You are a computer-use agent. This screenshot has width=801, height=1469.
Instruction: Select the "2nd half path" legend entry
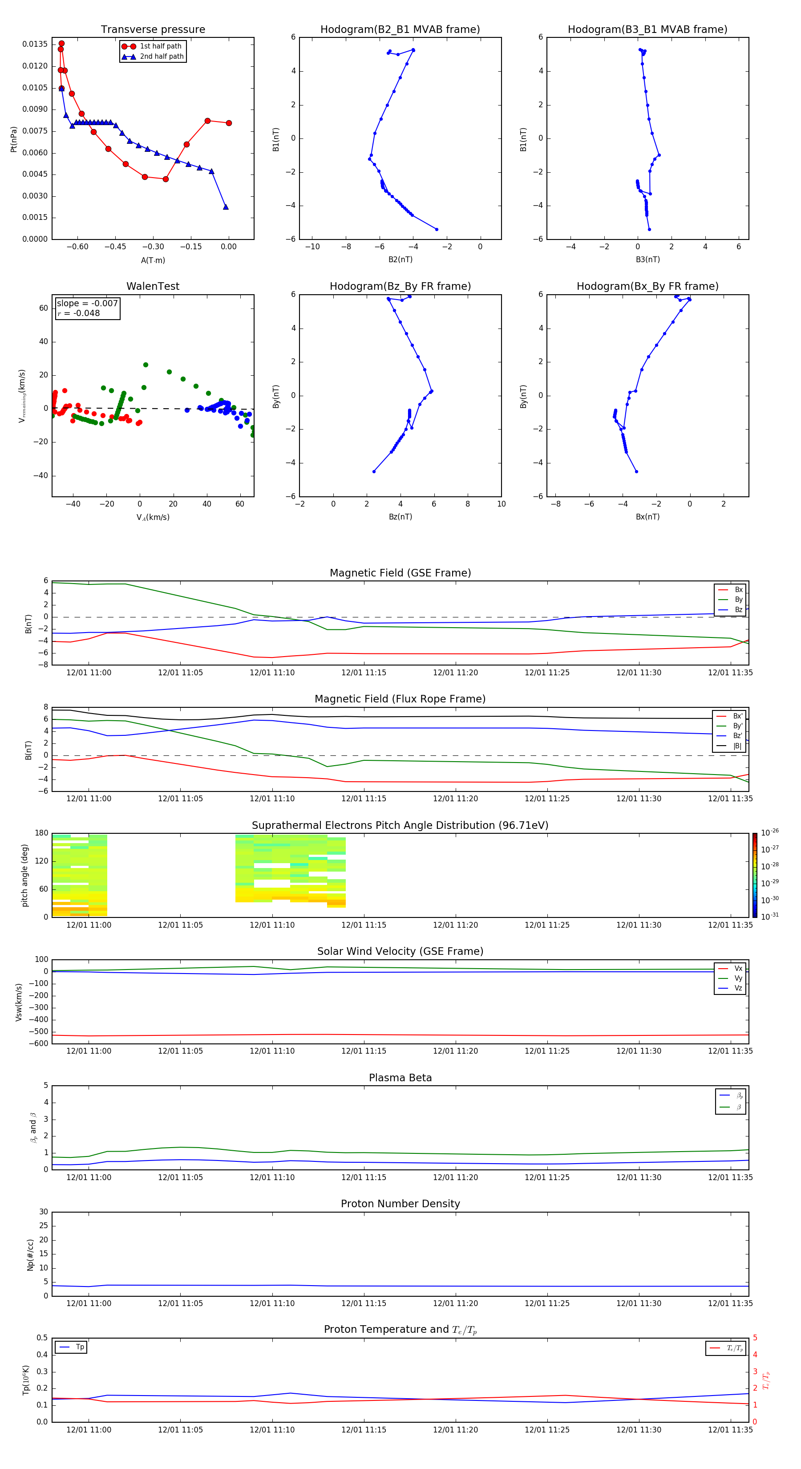pos(153,57)
